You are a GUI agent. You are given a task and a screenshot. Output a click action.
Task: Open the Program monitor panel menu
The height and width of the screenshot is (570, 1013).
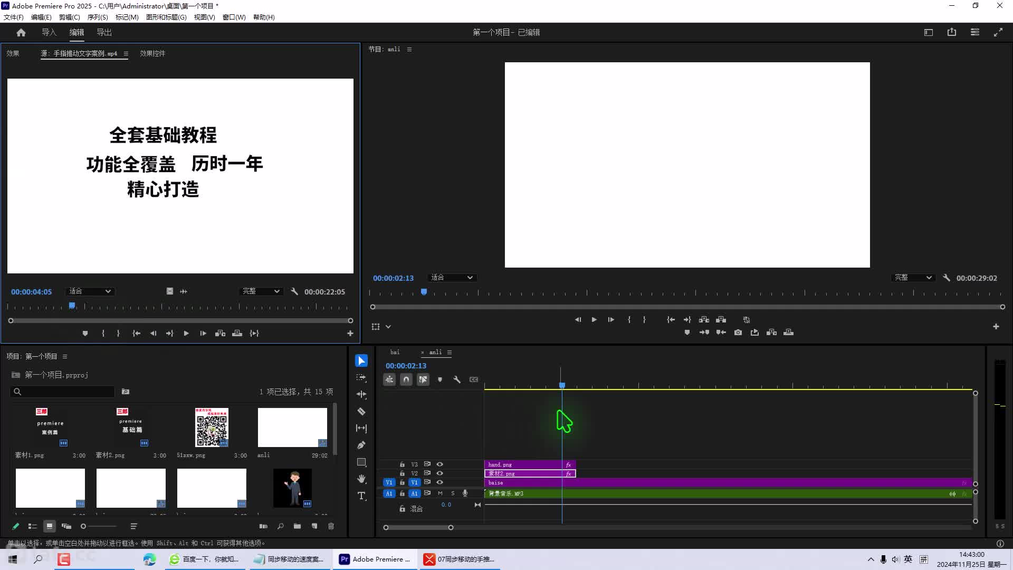[x=409, y=50]
